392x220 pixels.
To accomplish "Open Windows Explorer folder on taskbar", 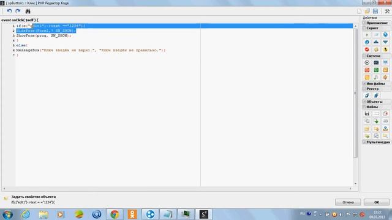I will 43,215.
